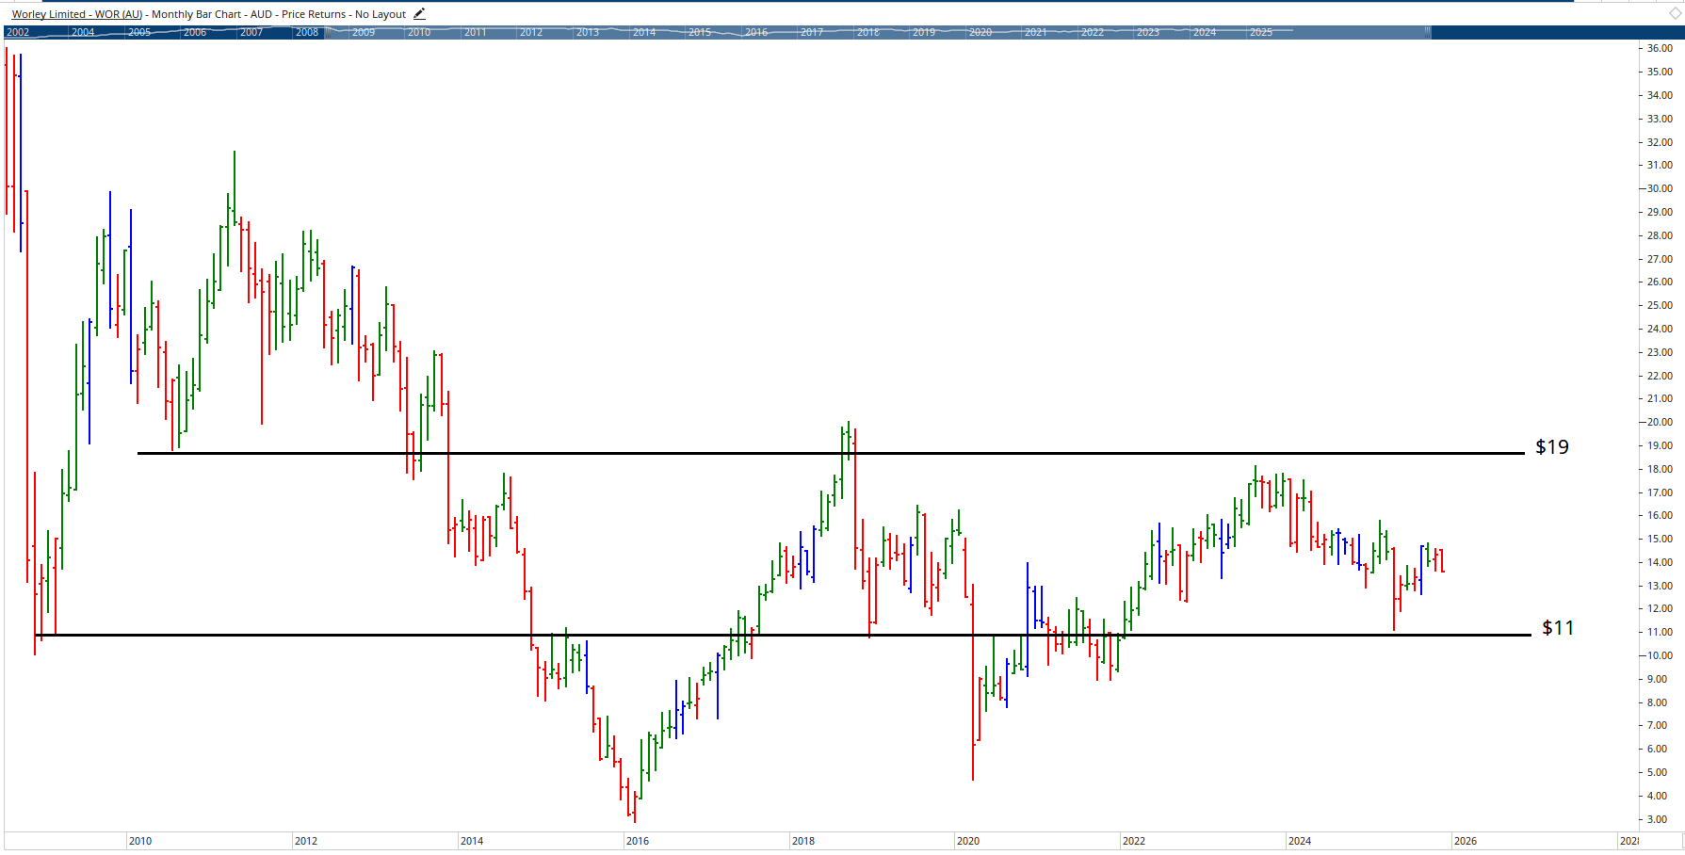
Task: Click the 2010 label on bottom date axis
Action: point(140,841)
